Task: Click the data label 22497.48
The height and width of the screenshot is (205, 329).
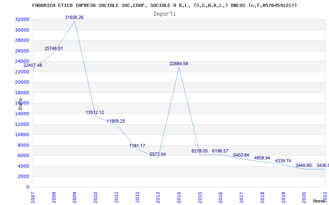Action: tap(33, 65)
